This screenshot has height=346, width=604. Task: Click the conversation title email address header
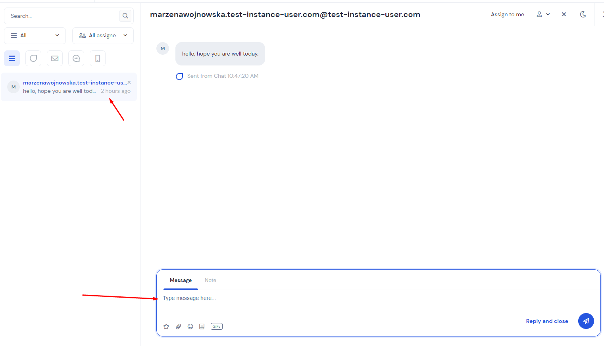point(285,15)
